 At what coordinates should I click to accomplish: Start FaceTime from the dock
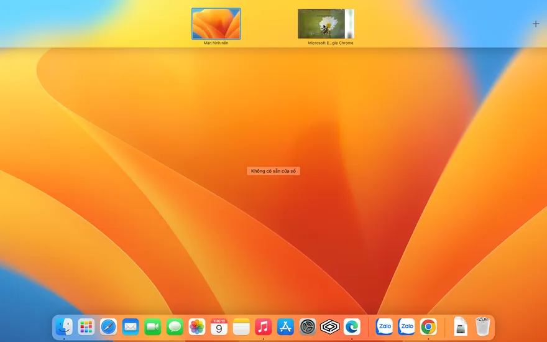point(152,327)
